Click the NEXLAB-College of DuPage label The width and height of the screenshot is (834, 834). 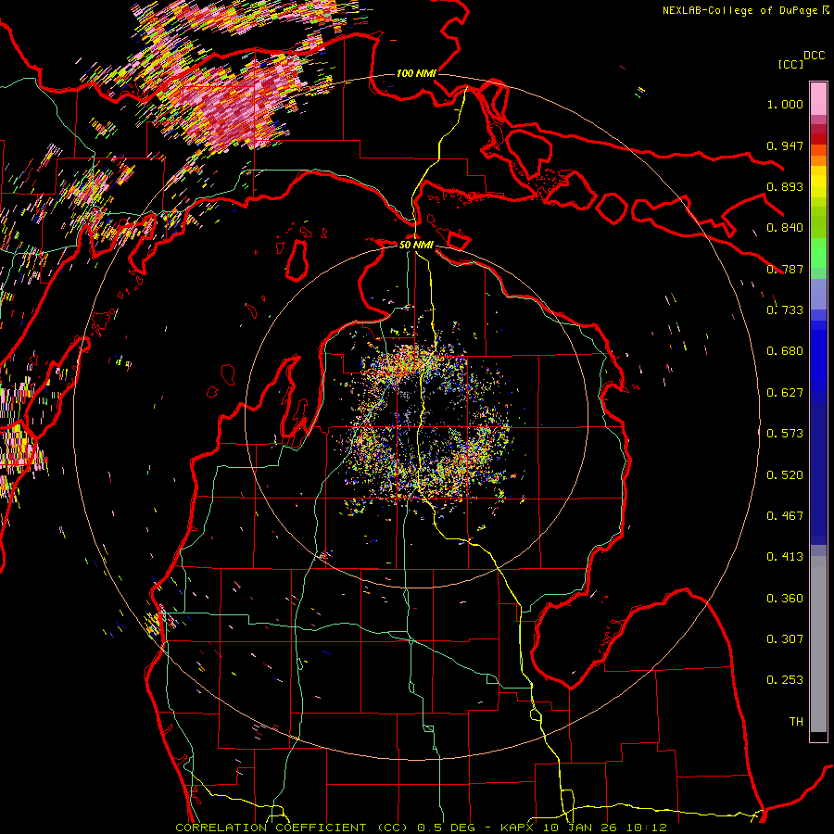pyautogui.click(x=739, y=10)
